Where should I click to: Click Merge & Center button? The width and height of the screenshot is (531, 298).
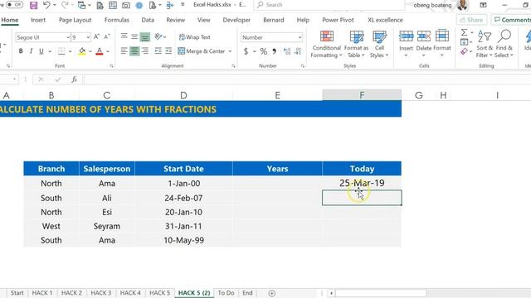coord(202,51)
